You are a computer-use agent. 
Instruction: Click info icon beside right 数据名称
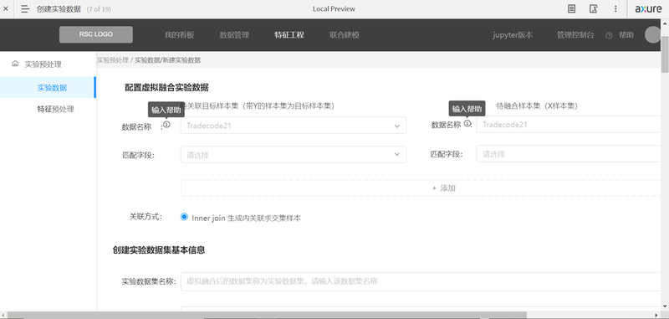pyautogui.click(x=467, y=123)
